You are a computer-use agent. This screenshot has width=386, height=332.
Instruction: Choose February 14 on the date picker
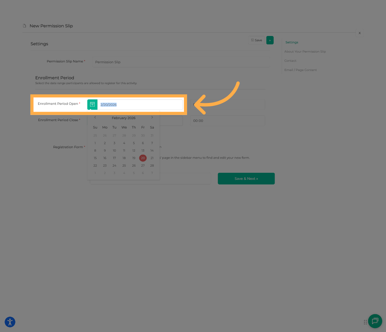152,151
